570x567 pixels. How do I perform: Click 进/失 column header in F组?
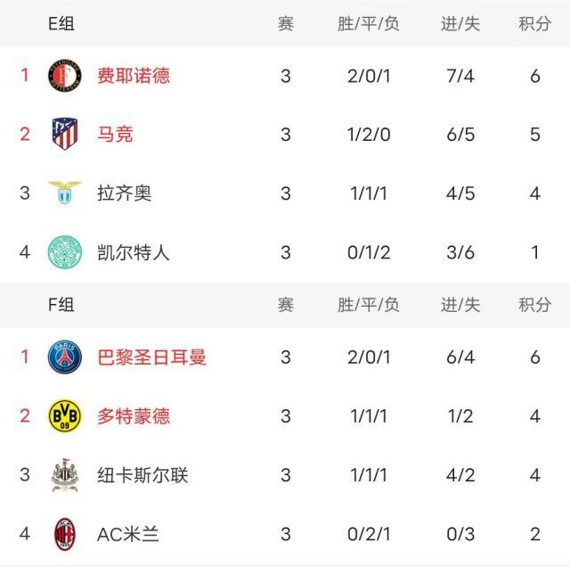(460, 305)
